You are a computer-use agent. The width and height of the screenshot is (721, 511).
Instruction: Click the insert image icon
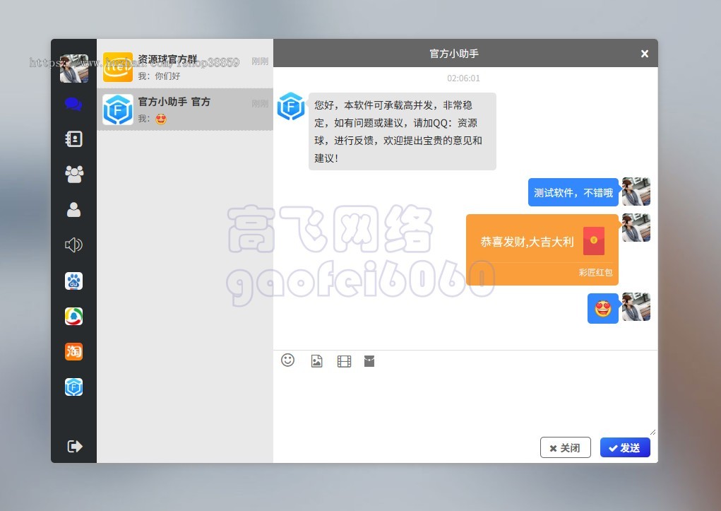pyautogui.click(x=317, y=361)
